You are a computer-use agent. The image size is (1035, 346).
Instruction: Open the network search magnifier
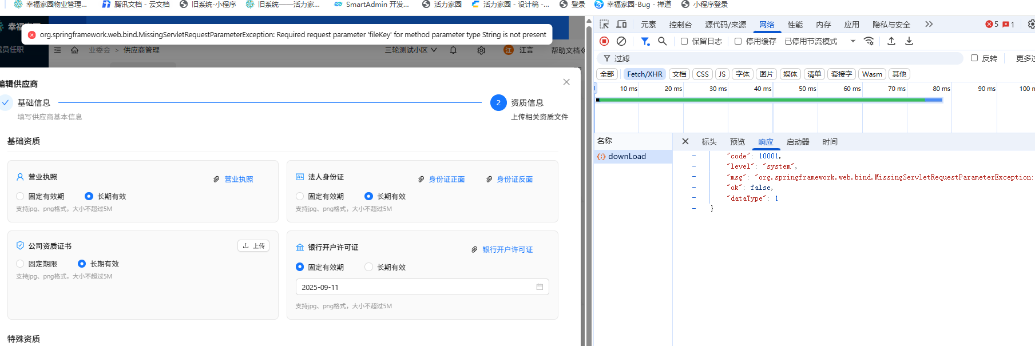click(x=663, y=41)
